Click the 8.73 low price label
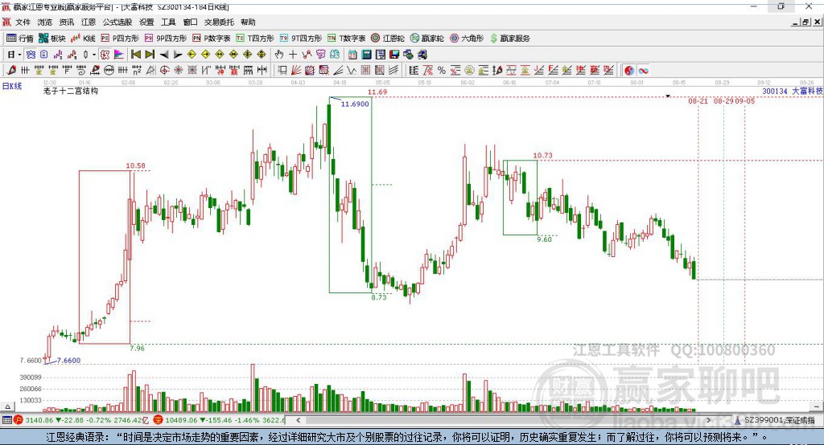 point(379,297)
